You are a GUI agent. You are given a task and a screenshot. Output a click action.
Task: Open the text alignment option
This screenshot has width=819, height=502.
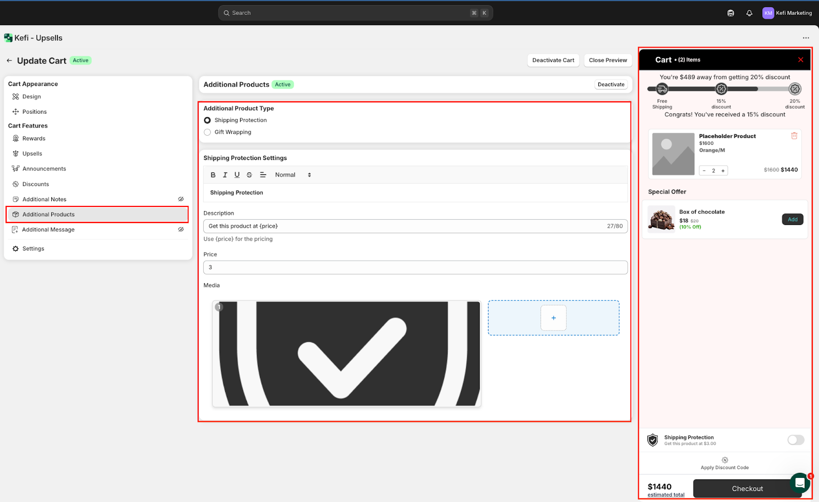coord(263,175)
